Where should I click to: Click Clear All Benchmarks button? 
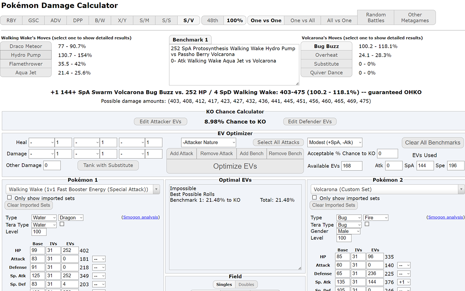tap(433, 143)
